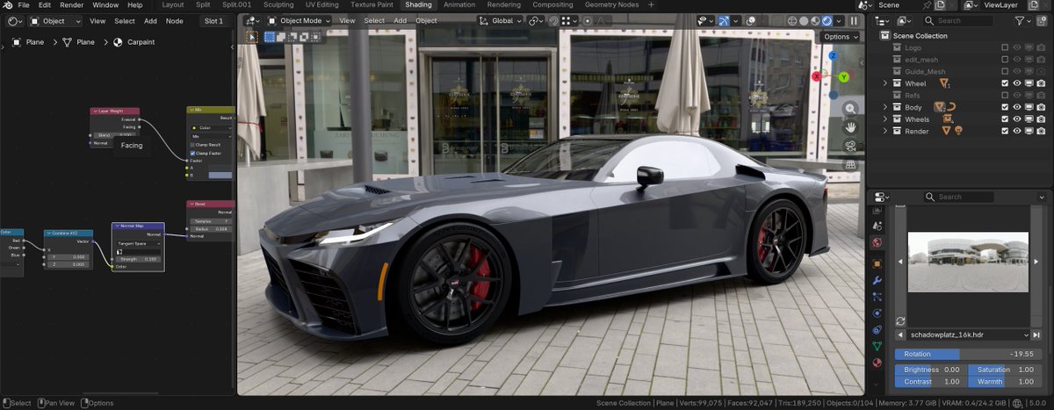Viewport: 1054px width, 410px height.
Task: Expand the Render collection
Action: [x=885, y=131]
